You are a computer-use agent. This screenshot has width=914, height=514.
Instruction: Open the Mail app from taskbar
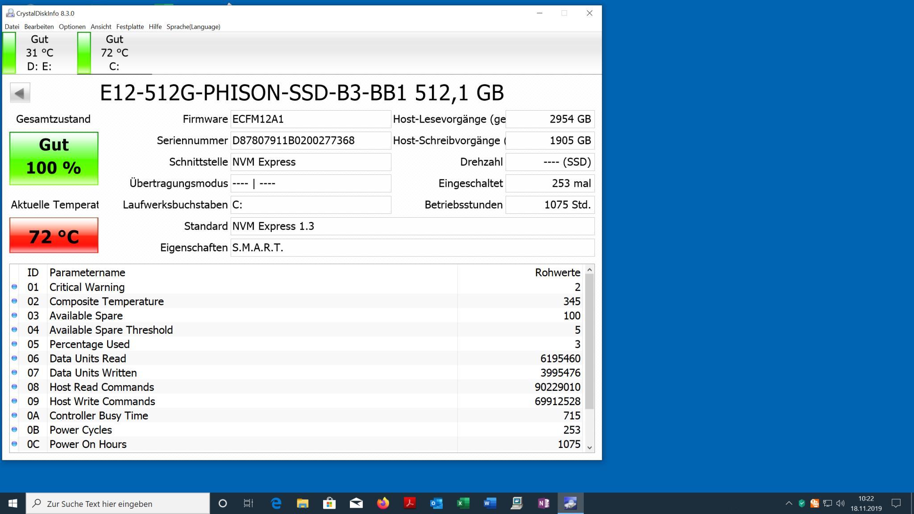click(x=356, y=503)
